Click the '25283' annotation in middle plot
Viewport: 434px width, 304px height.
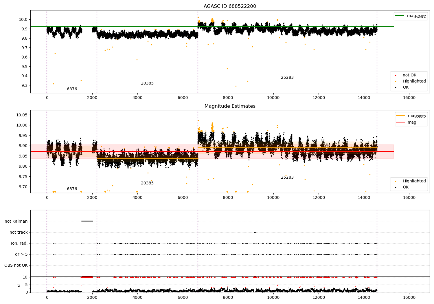[287, 177]
